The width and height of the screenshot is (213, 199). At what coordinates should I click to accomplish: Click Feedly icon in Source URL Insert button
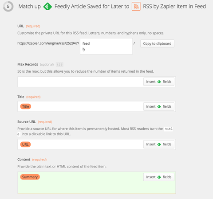point(159,144)
